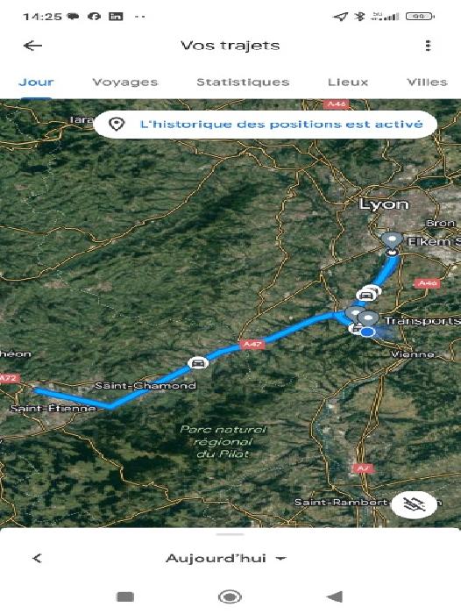Tap the Android home navigation button

(230, 596)
